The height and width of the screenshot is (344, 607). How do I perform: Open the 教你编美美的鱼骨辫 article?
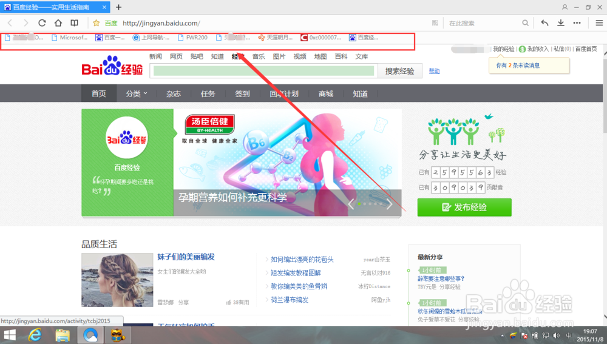pos(299,286)
